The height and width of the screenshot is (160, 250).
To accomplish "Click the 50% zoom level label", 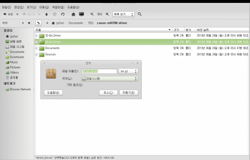I will [100, 14].
